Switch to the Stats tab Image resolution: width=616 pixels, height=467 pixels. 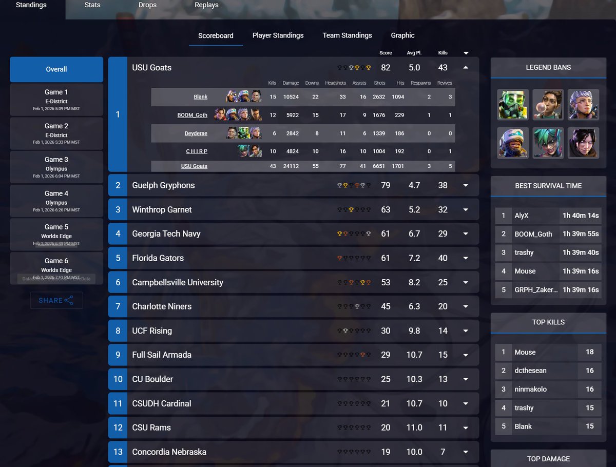pyautogui.click(x=92, y=5)
